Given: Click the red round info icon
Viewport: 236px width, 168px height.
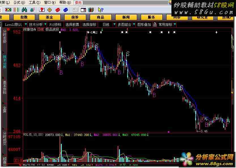Looking at the screenshot, I should [x=58, y=10].
